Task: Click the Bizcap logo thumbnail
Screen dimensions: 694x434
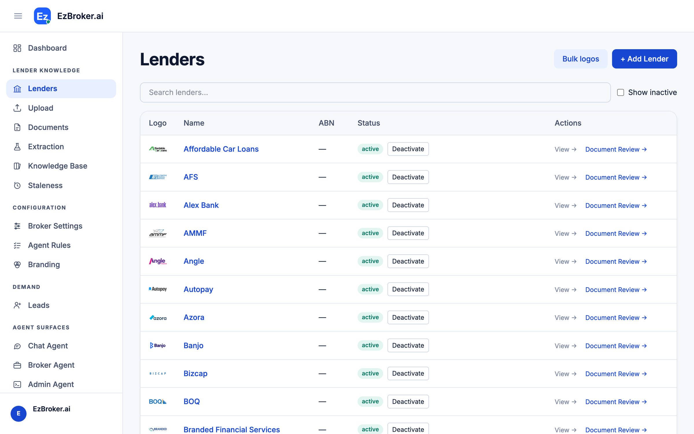Action: (158, 374)
